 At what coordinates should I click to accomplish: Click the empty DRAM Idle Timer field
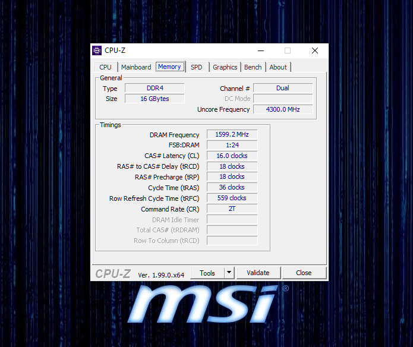[x=232, y=219]
